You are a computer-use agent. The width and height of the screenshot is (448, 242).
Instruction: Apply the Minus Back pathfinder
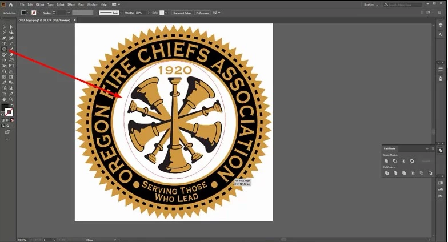(430, 173)
